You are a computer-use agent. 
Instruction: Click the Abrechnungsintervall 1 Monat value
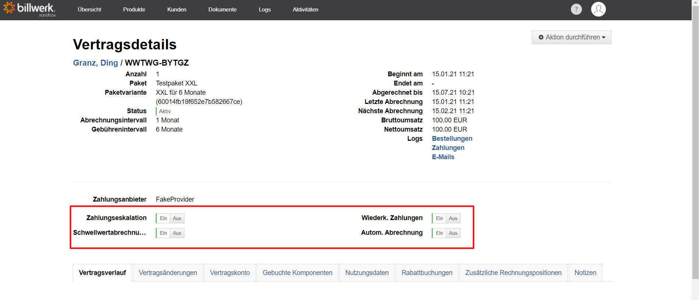pos(167,120)
